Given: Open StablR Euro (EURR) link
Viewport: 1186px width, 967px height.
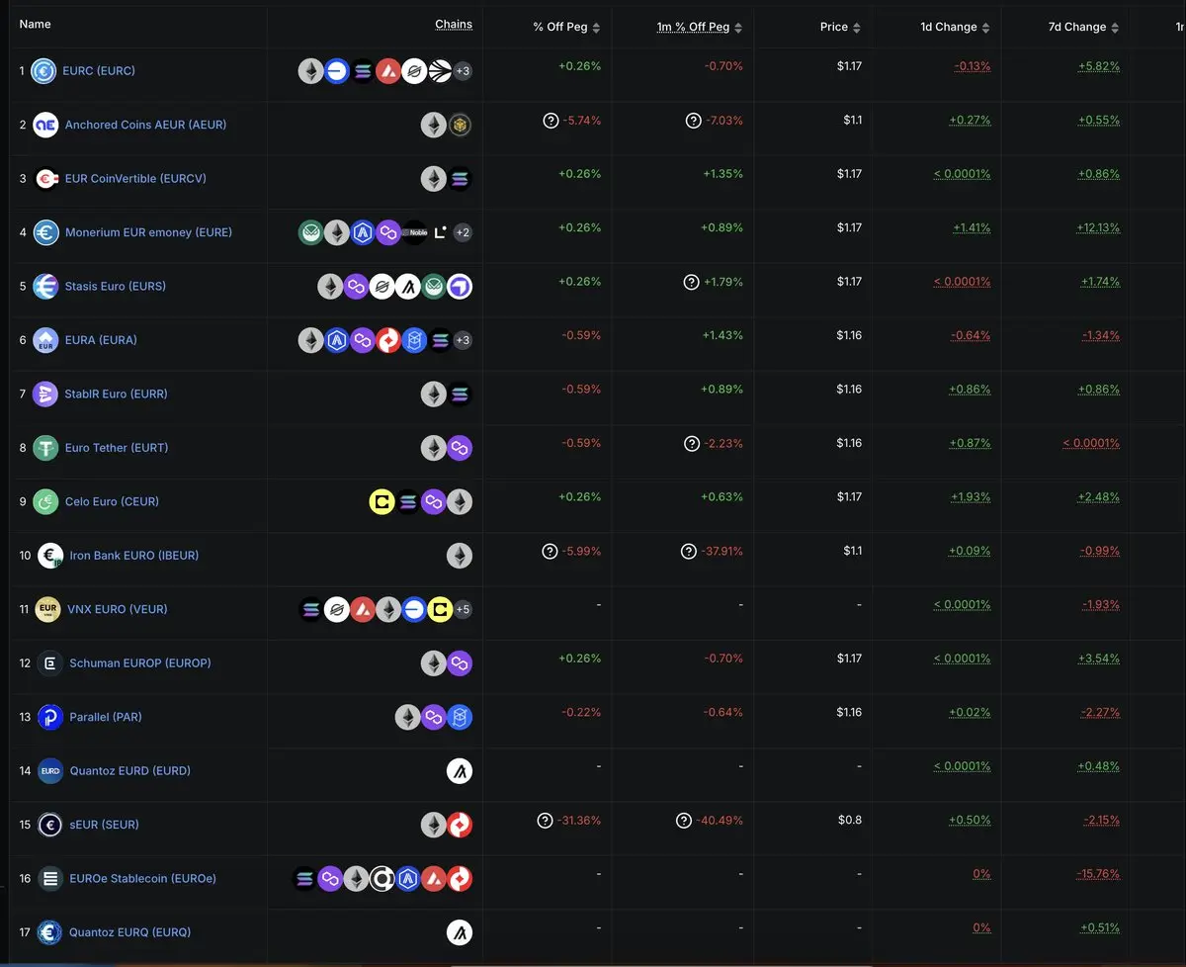Looking at the screenshot, I should pos(117,395).
